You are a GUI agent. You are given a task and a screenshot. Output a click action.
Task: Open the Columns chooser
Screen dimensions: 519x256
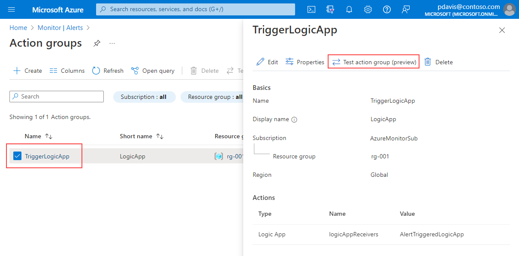tap(67, 71)
